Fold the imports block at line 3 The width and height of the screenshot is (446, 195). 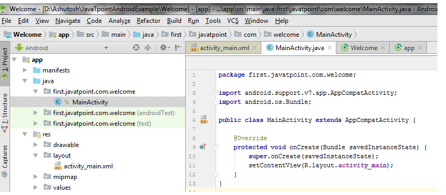[x=216, y=93]
